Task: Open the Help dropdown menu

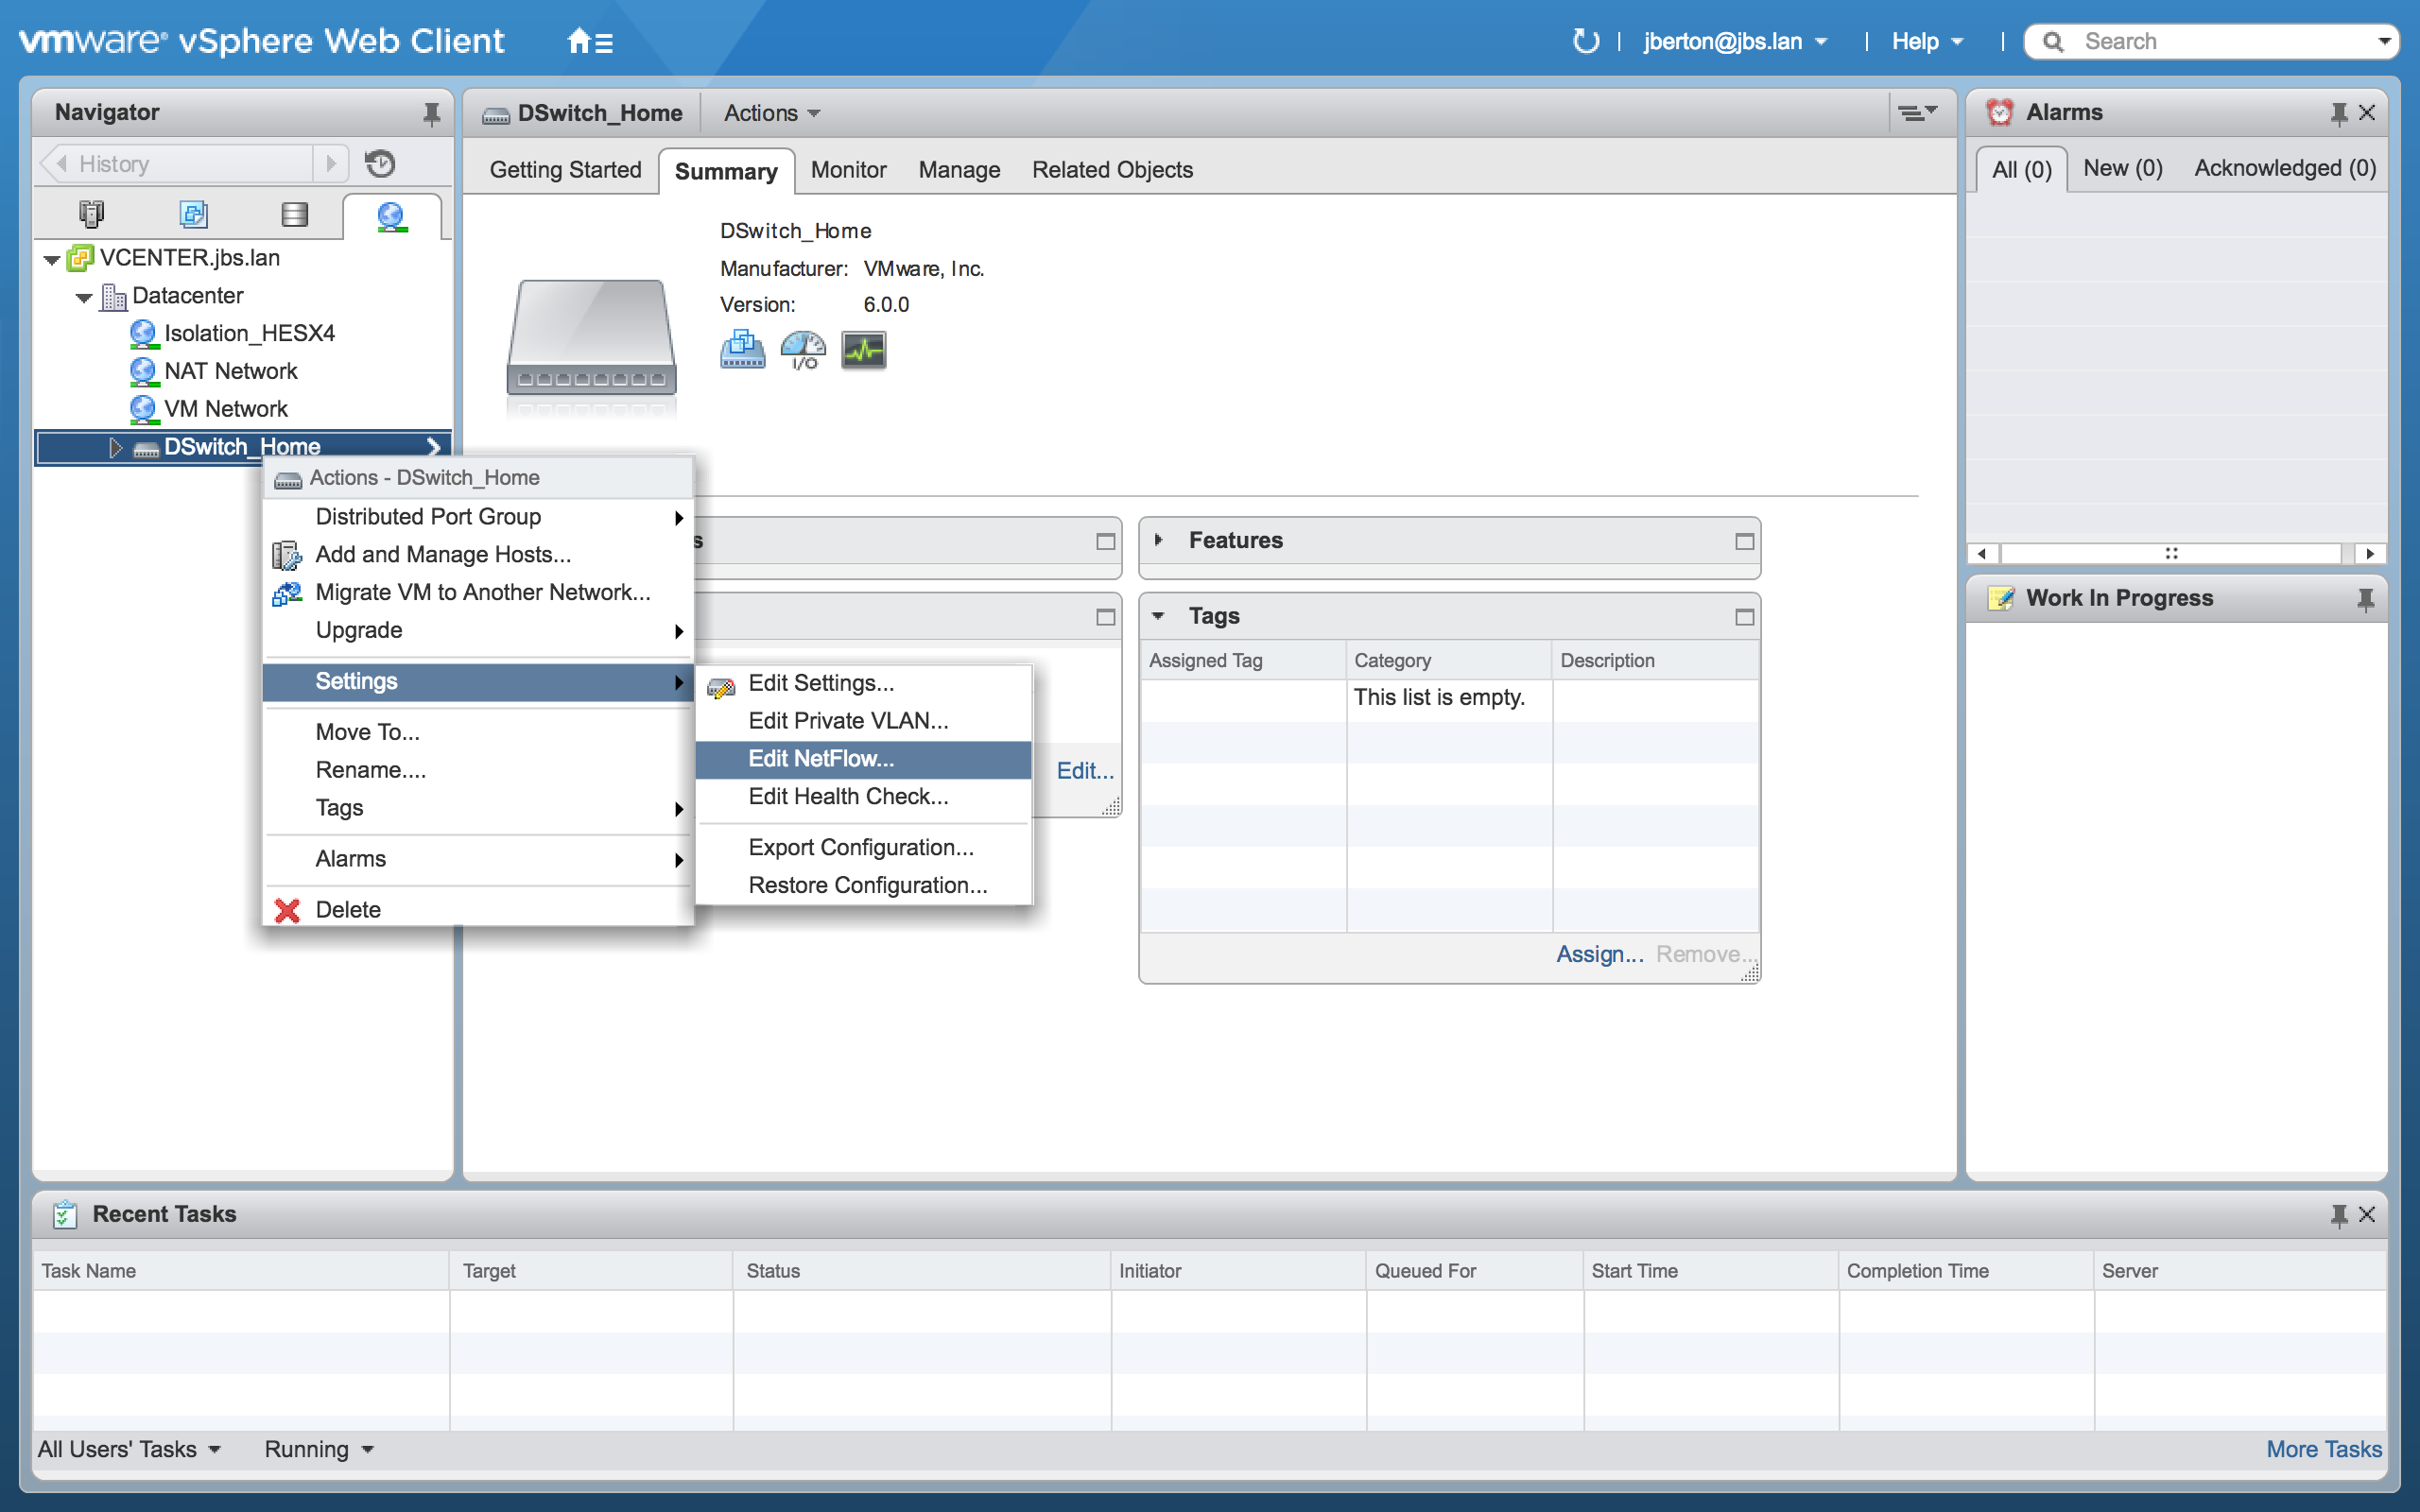Action: 1927,41
